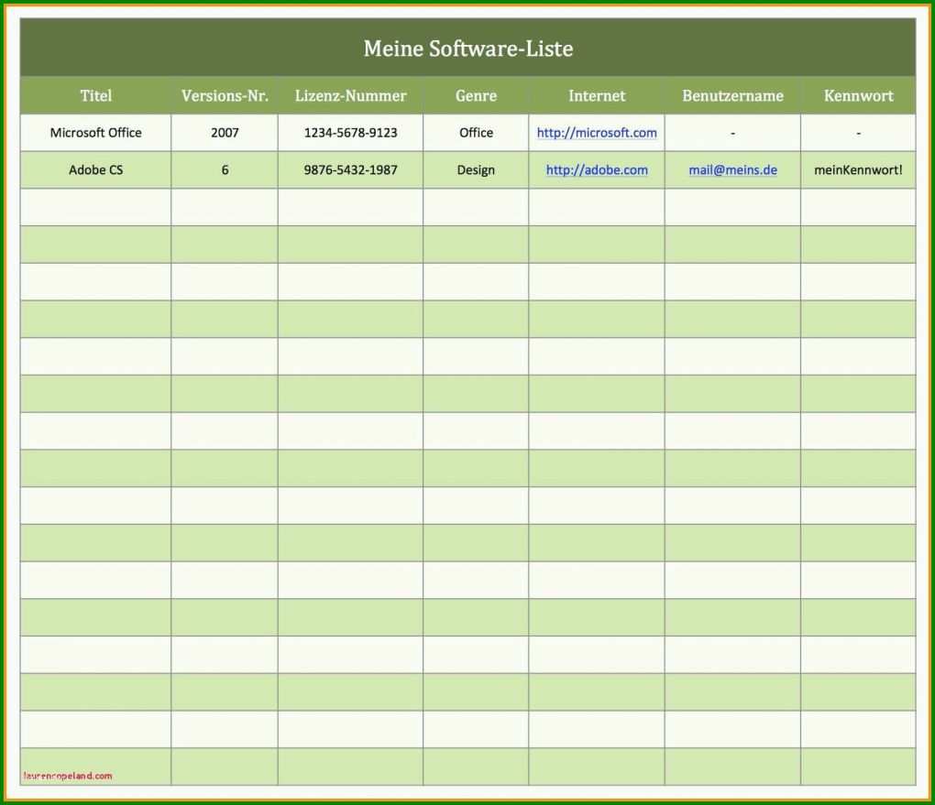Image resolution: width=935 pixels, height=805 pixels.
Task: Select the Titel column header
Action: tap(96, 95)
